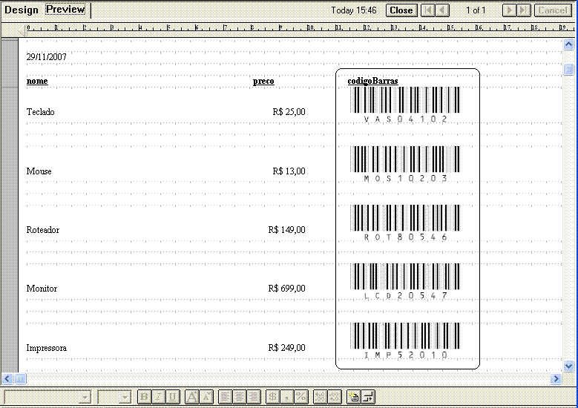Switch to the Design tab
578x408 pixels.
(x=22, y=10)
